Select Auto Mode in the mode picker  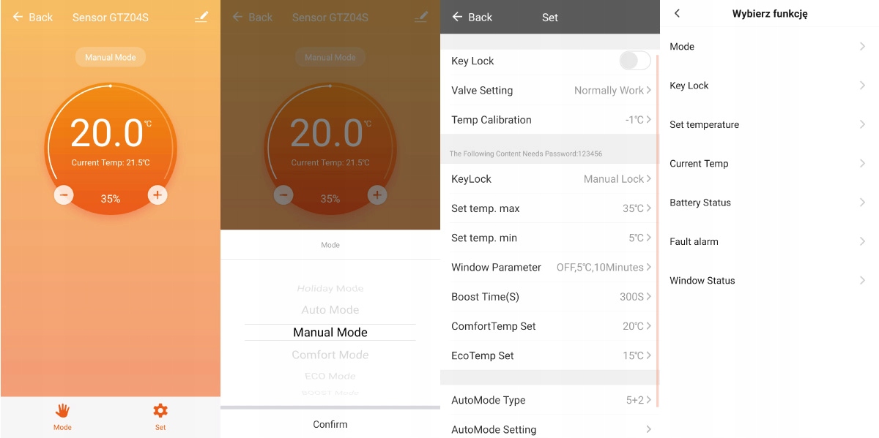tap(330, 310)
